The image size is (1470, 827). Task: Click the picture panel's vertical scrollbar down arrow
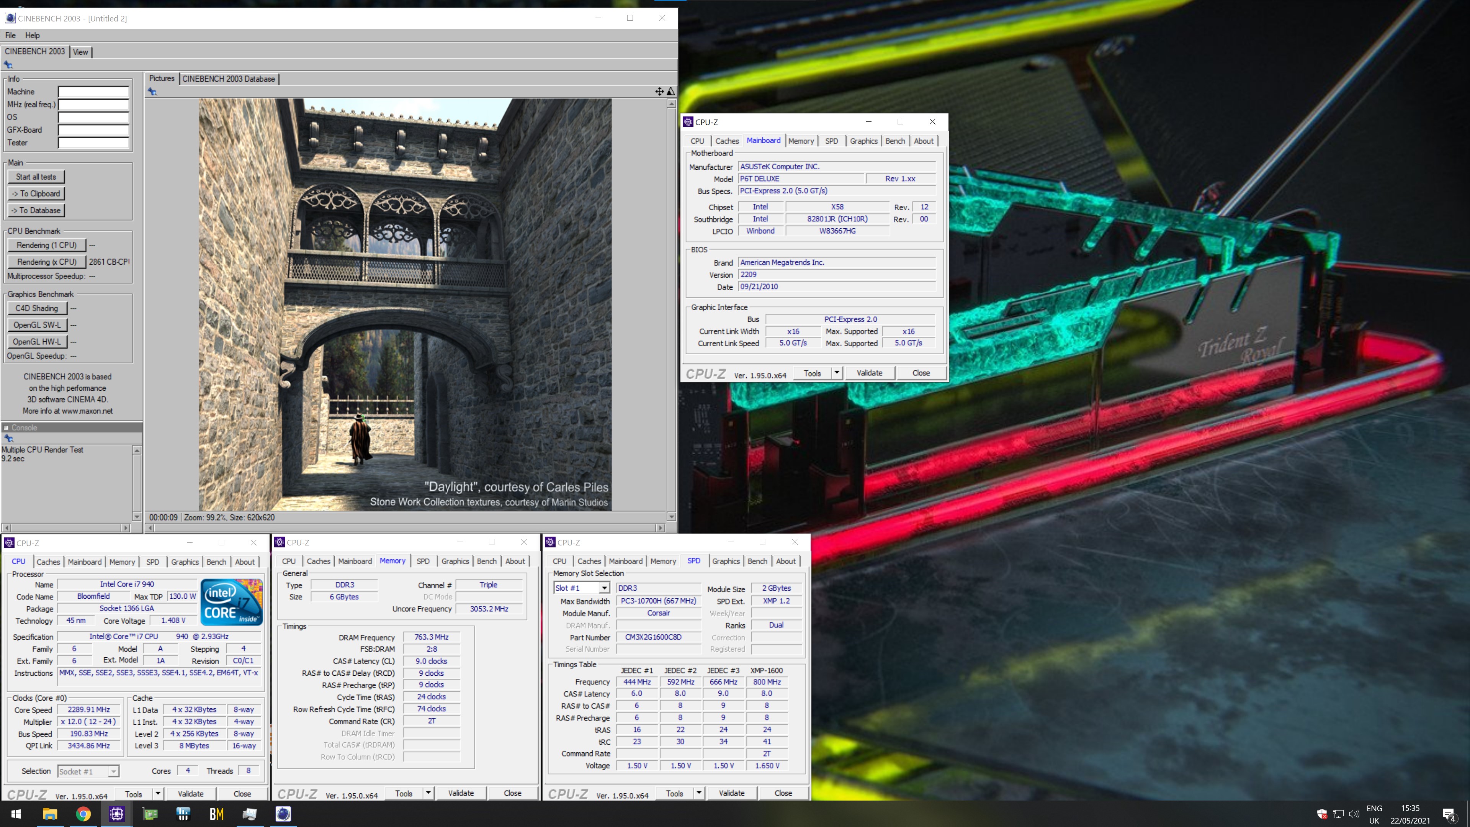click(672, 516)
